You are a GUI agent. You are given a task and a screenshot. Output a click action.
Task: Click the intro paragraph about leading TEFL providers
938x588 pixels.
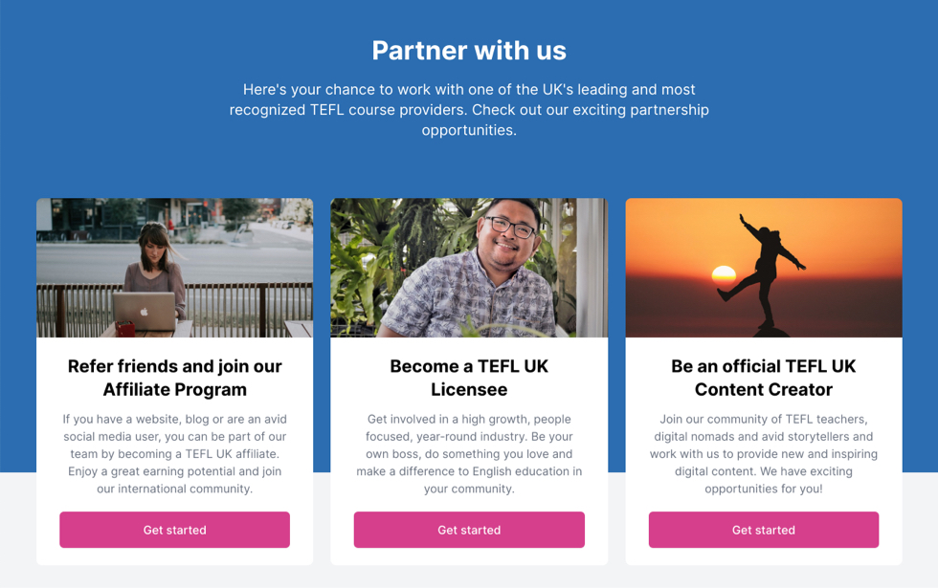point(469,109)
